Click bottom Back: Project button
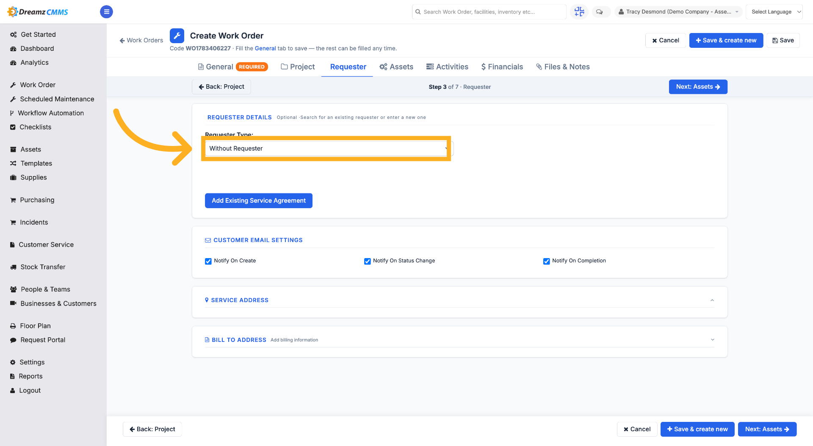Screen dimensions: 813x446 pyautogui.click(x=152, y=429)
